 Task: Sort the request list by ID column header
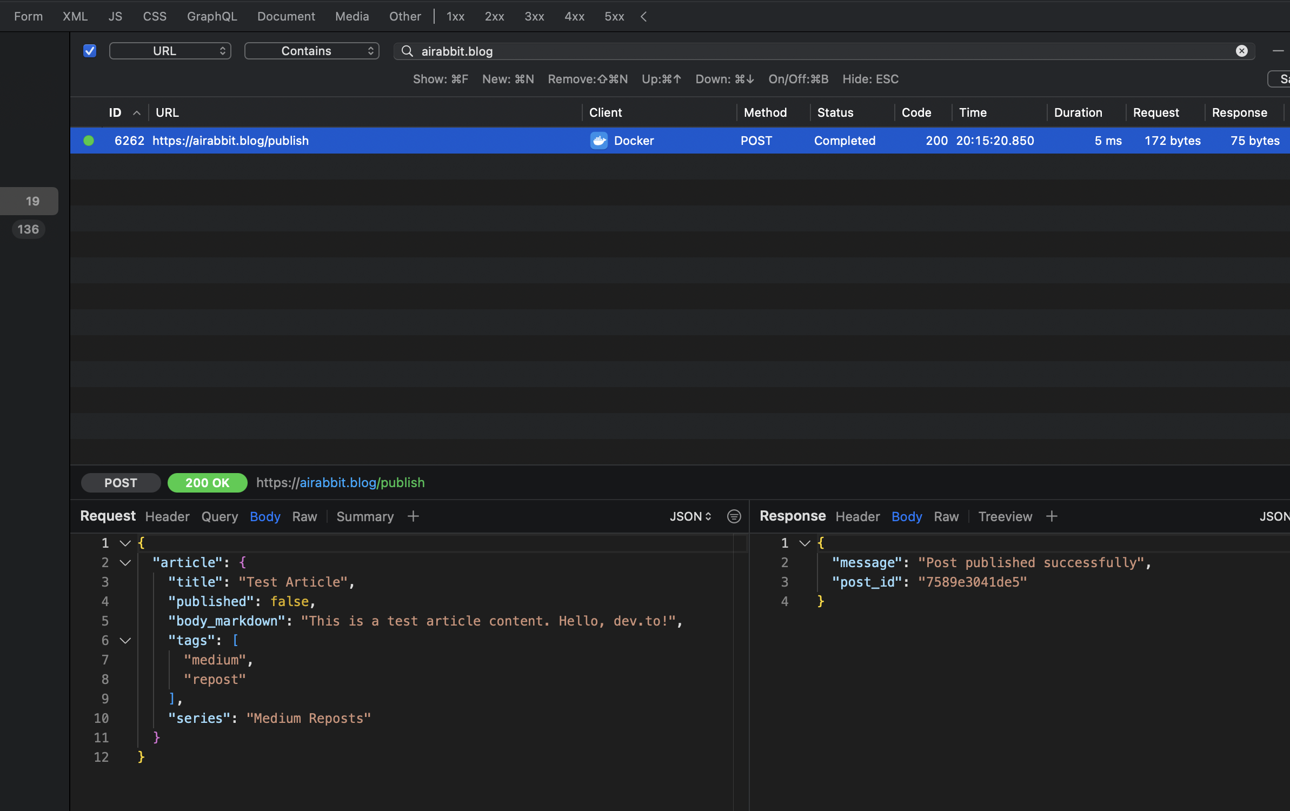click(x=115, y=112)
